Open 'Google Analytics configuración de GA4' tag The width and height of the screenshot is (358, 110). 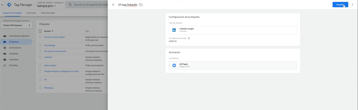click(x=62, y=71)
